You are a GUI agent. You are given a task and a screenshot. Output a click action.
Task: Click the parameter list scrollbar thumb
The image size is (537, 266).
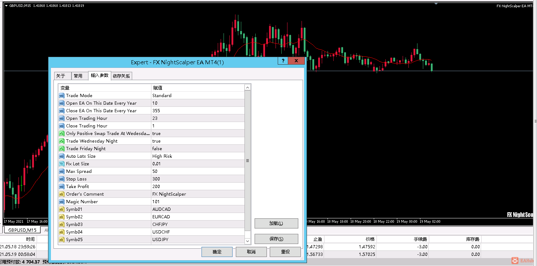tap(247, 161)
